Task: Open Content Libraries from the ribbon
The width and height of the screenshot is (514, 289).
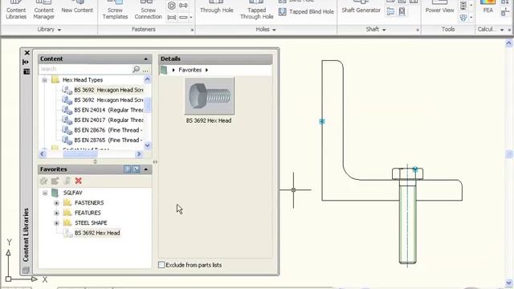Action: point(16,10)
